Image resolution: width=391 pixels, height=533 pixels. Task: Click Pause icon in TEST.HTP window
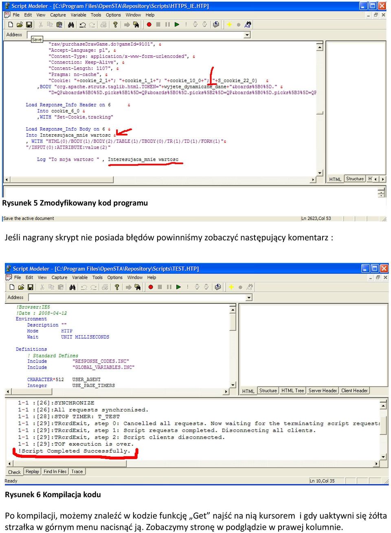click(169, 287)
